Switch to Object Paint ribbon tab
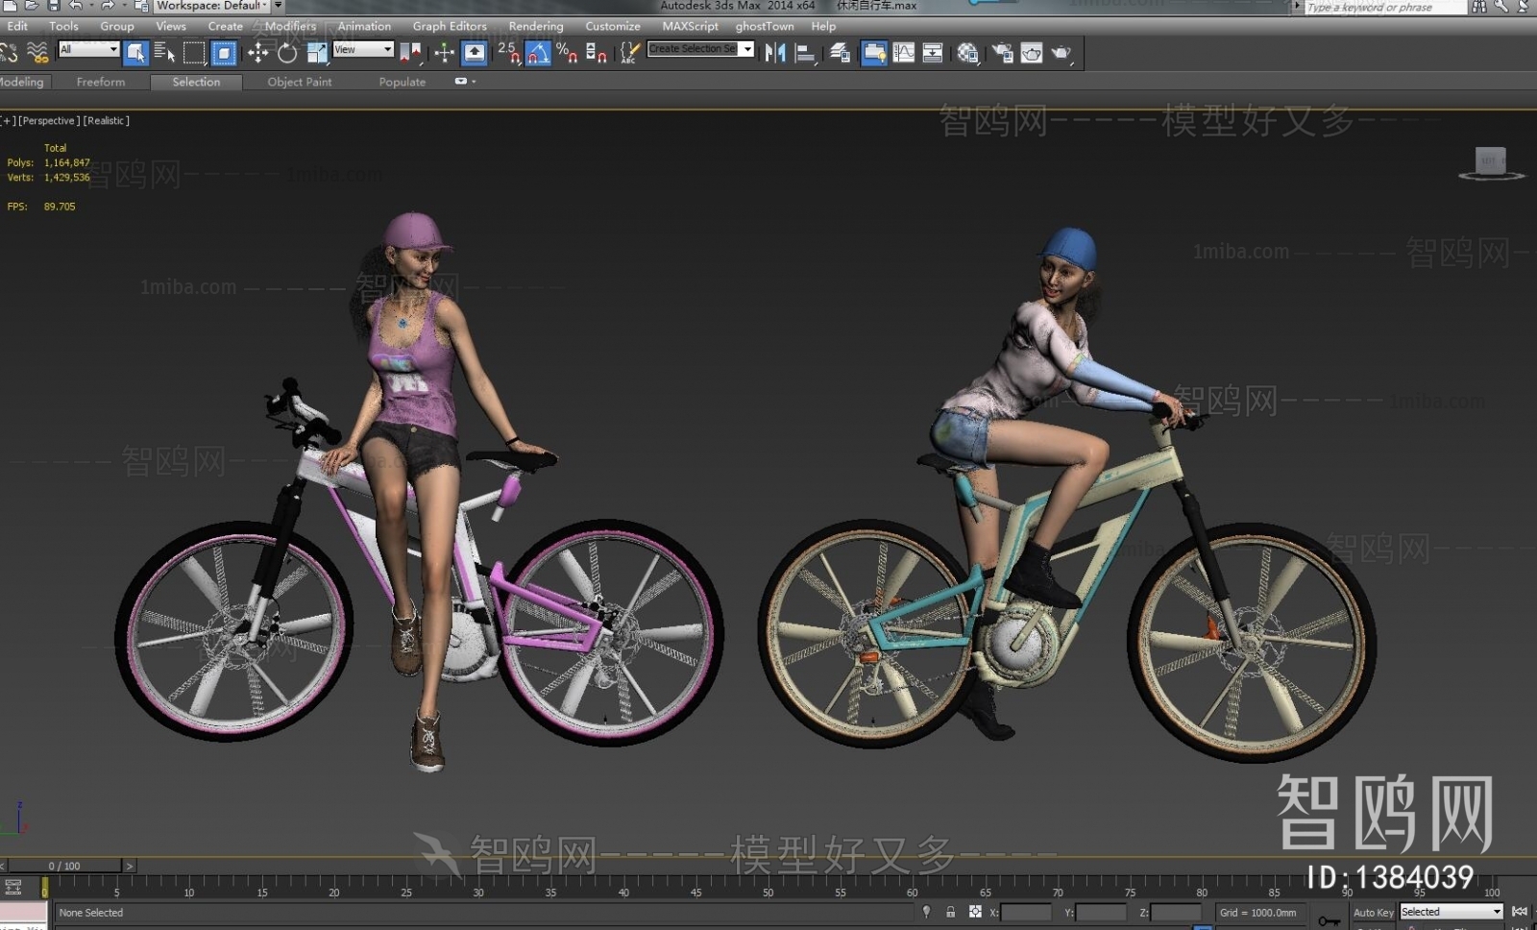Image resolution: width=1537 pixels, height=930 pixels. tap(300, 83)
